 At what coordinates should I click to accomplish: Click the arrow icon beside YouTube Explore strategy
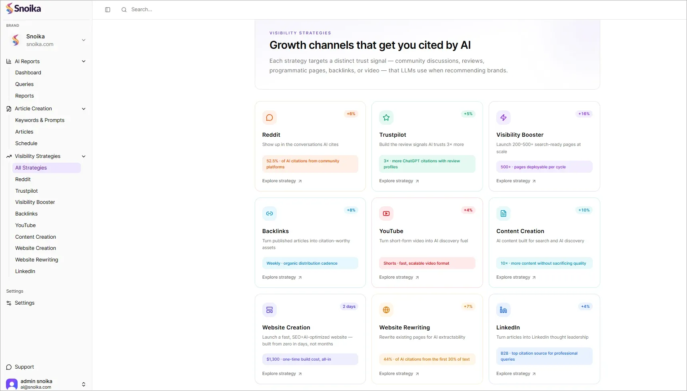coord(417,277)
